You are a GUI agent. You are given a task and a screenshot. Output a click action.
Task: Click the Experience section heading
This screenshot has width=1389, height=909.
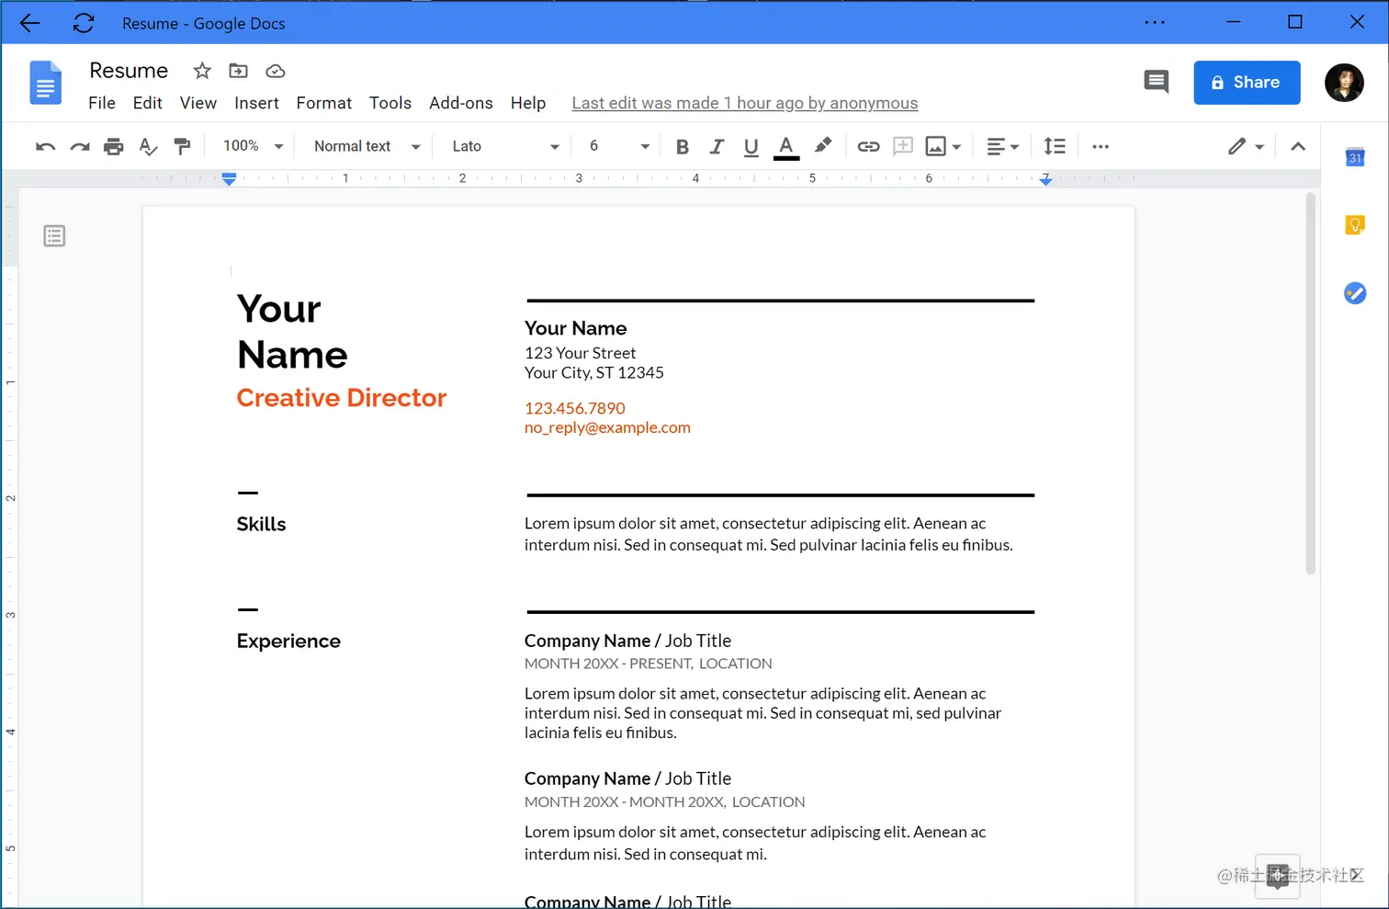point(288,642)
